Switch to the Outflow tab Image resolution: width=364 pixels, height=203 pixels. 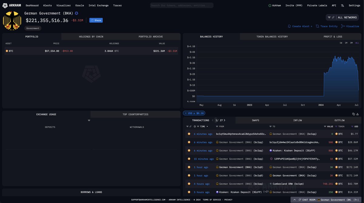339,120
